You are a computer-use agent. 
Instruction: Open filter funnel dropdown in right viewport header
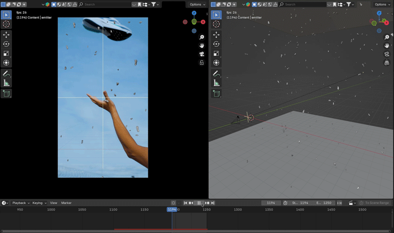point(350,4)
